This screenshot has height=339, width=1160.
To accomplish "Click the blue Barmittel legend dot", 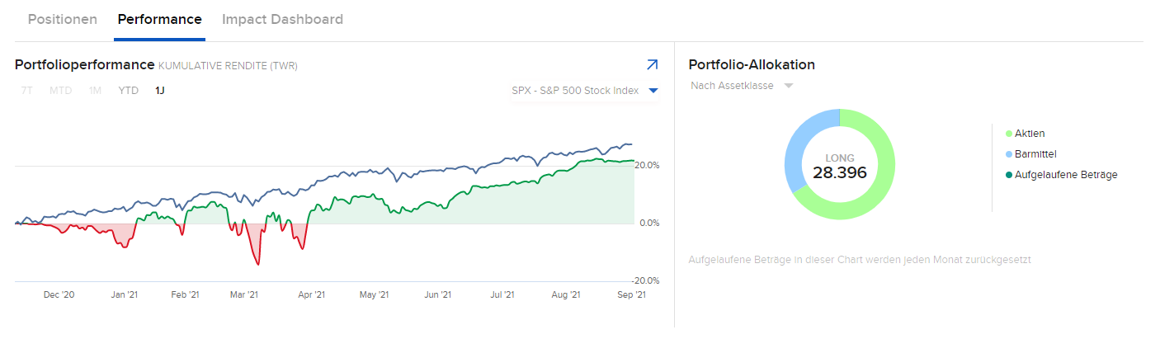I will 1008,154.
